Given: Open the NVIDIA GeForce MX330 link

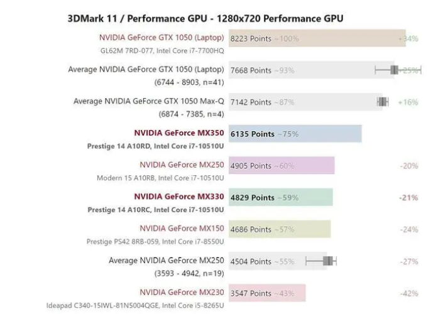Looking at the screenshot, I should point(179,197).
